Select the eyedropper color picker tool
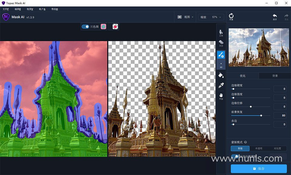This screenshot has width=291, height=175. click(221, 85)
